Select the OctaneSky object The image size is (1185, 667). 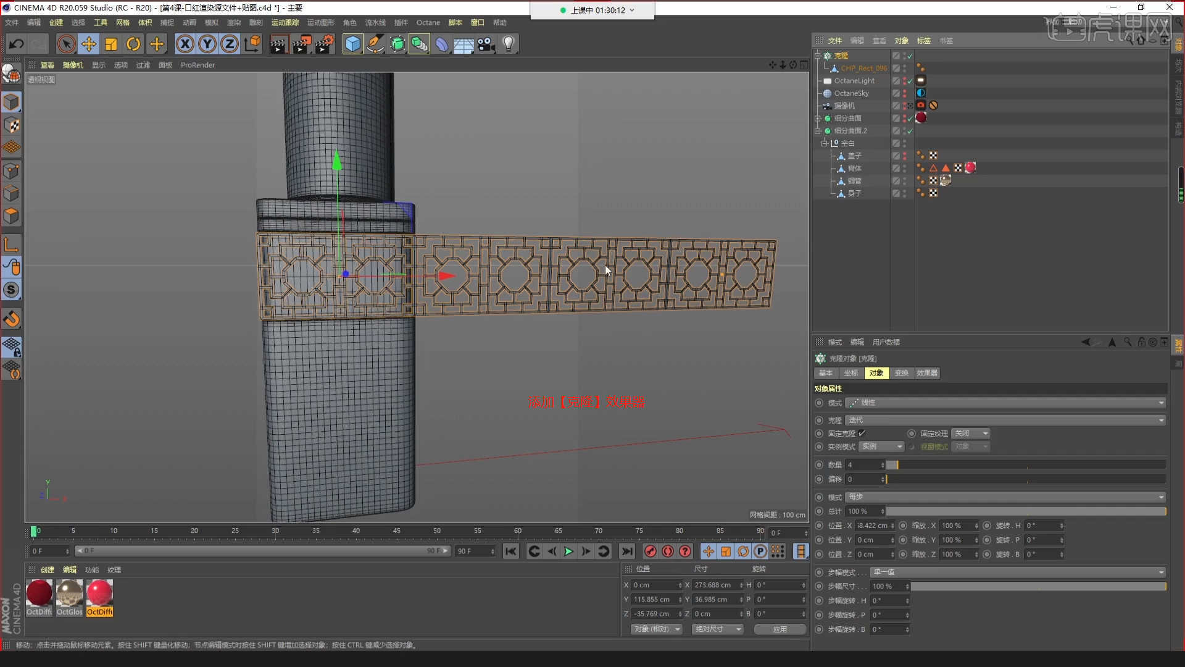(851, 93)
